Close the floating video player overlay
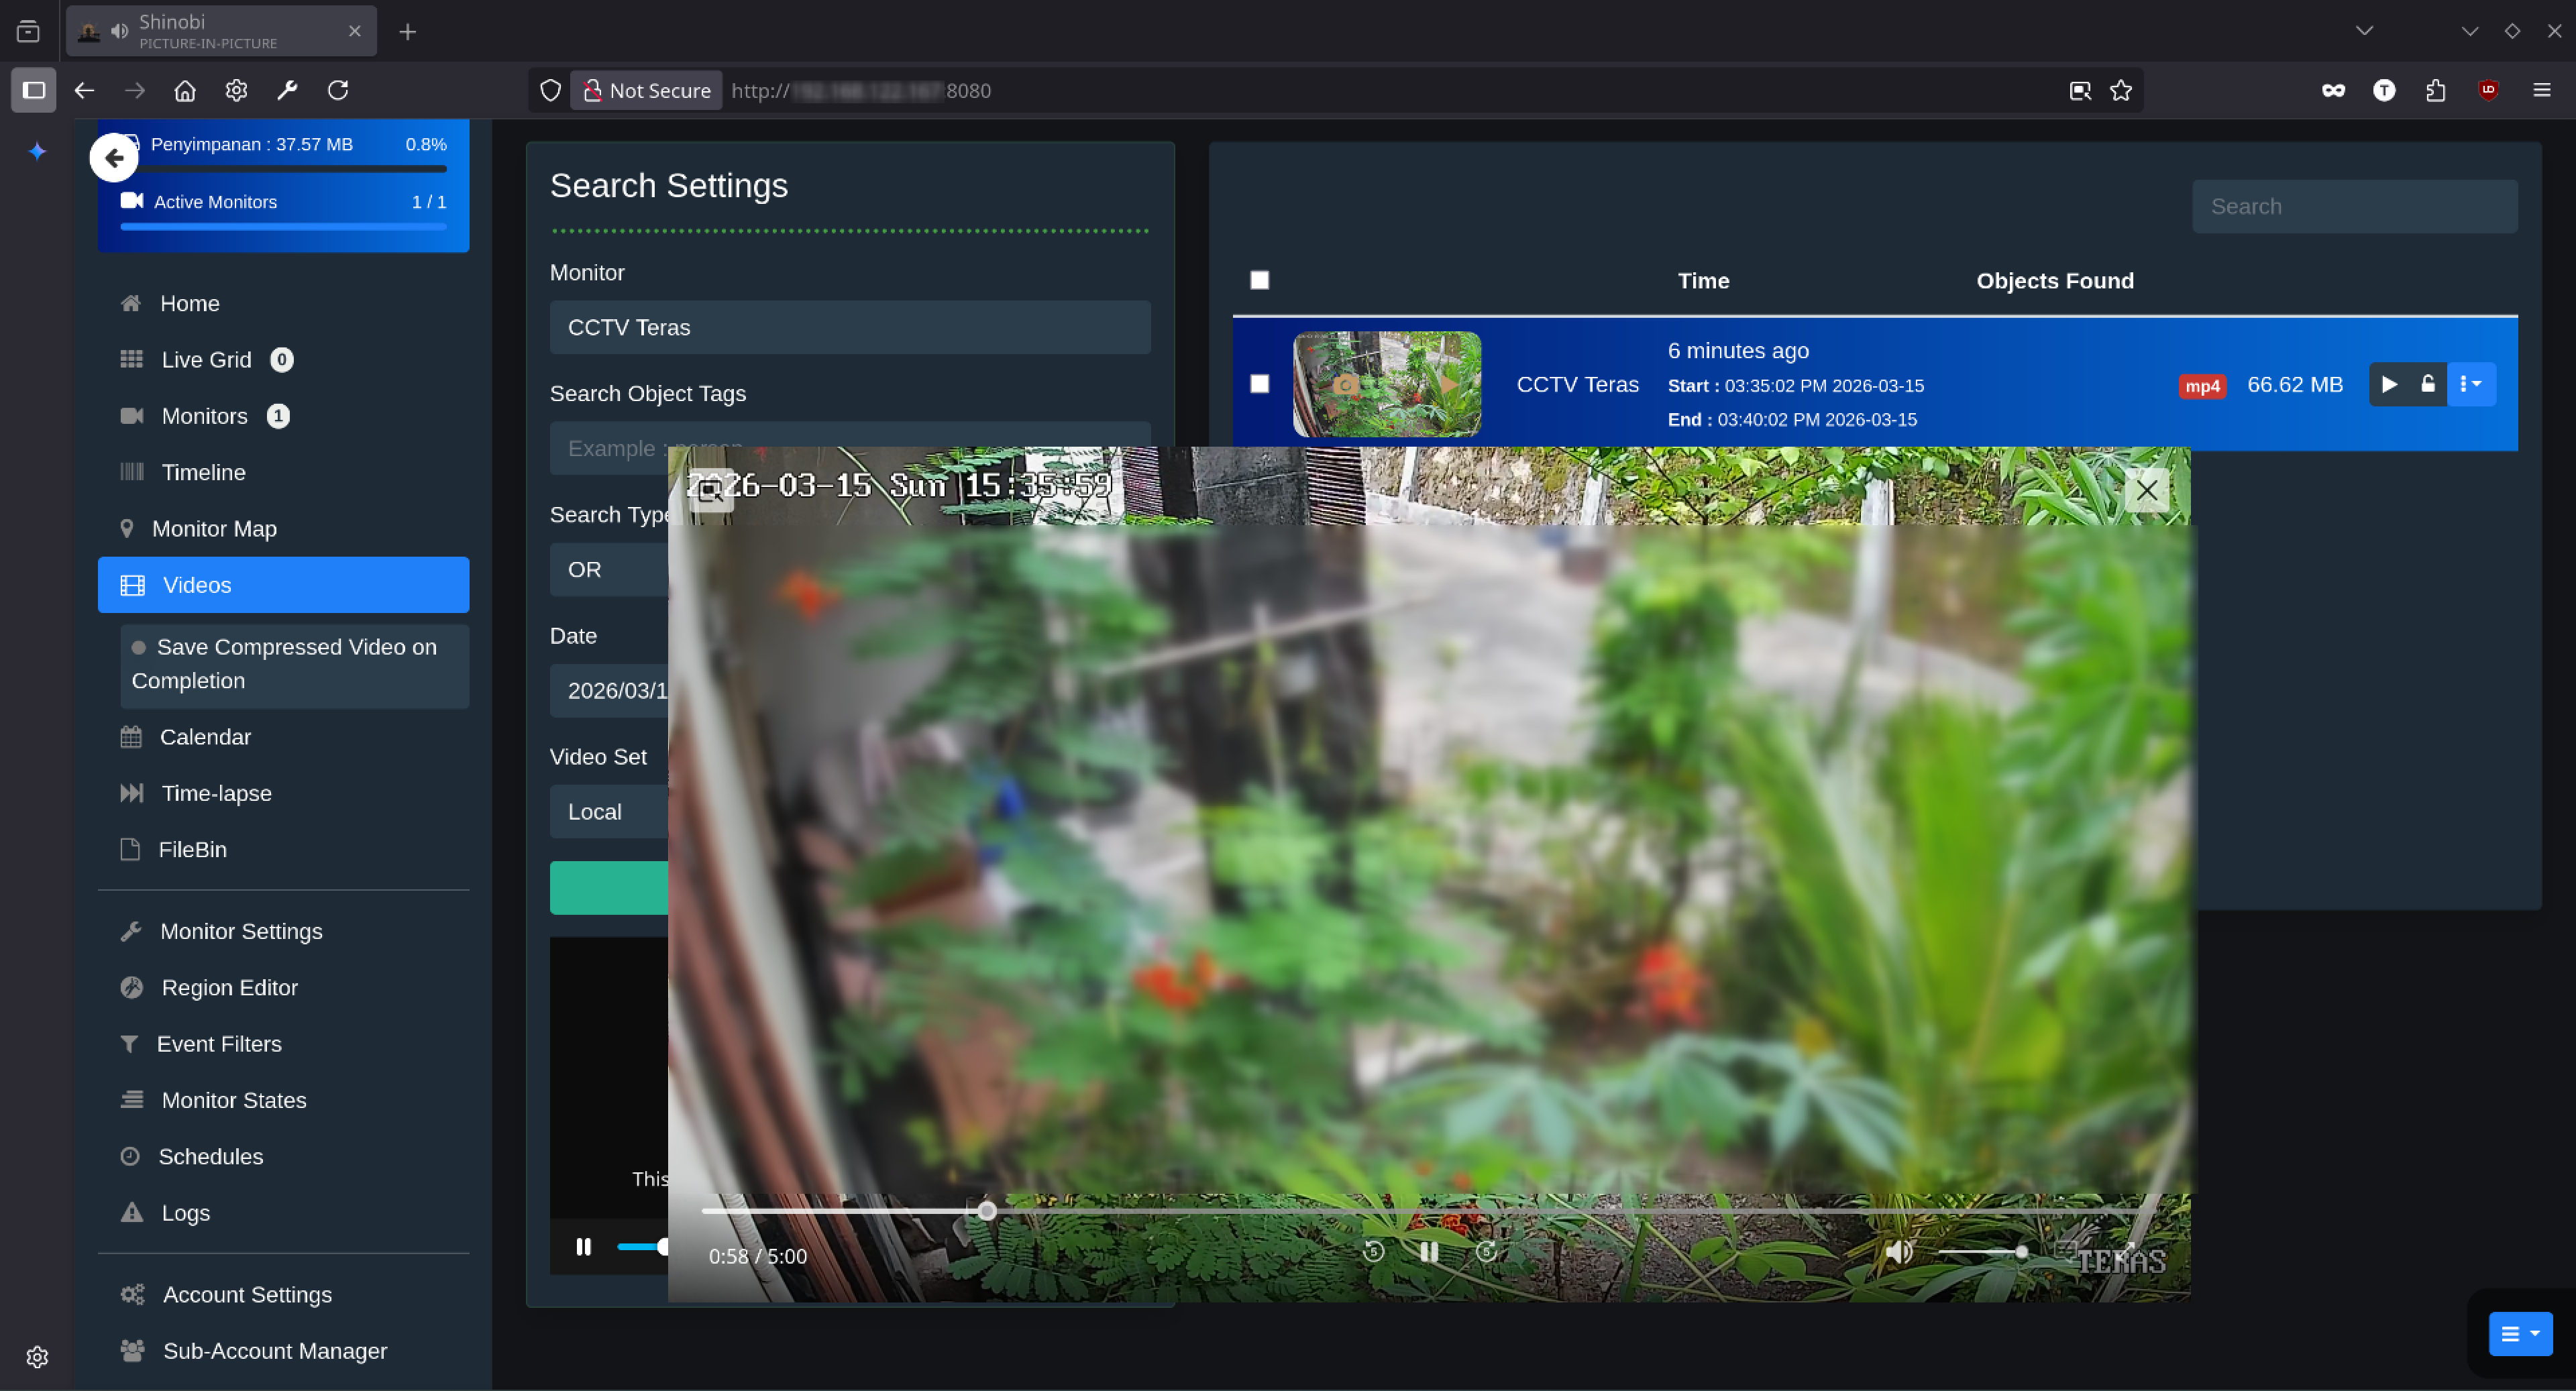The height and width of the screenshot is (1391, 2576). tap(2146, 490)
